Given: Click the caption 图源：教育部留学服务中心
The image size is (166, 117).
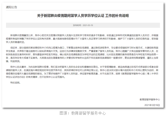Looking at the screenshot, I should pyautogui.click(x=83, y=113).
